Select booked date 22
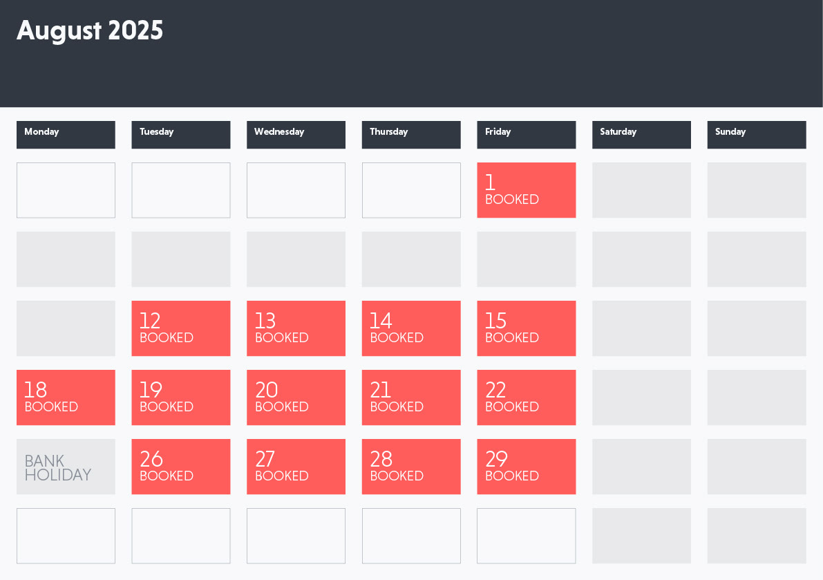The image size is (823, 580). [x=526, y=397]
